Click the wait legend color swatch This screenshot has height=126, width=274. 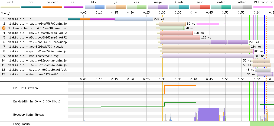click(x=10, y=7)
